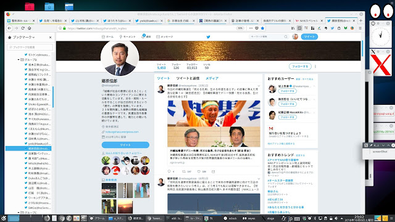Open the alarm (アラーム) taskbar entry
The height and width of the screenshot is (222, 395).
click(98, 218)
